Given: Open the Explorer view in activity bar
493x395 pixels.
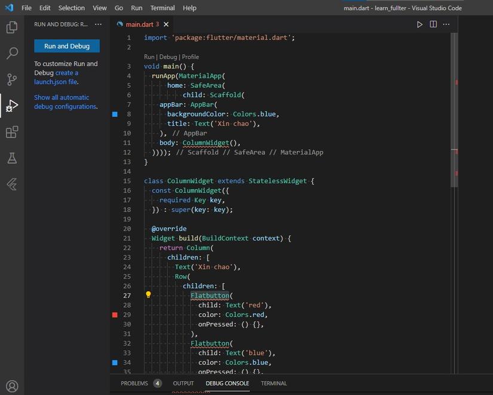Looking at the screenshot, I should tap(12, 27).
